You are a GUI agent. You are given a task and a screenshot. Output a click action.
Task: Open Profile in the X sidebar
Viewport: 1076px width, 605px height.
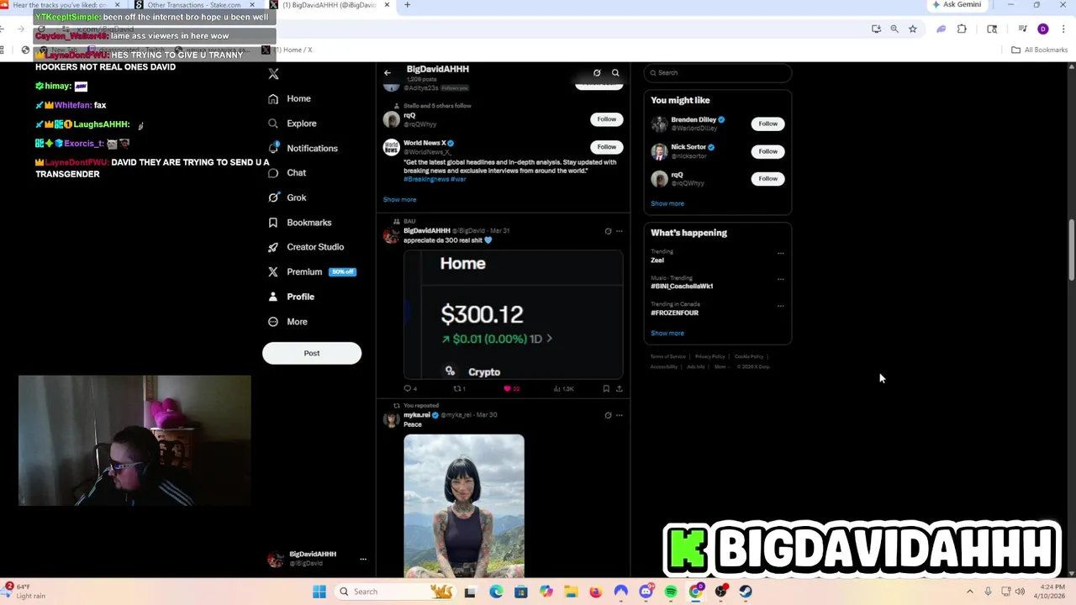tap(291, 297)
